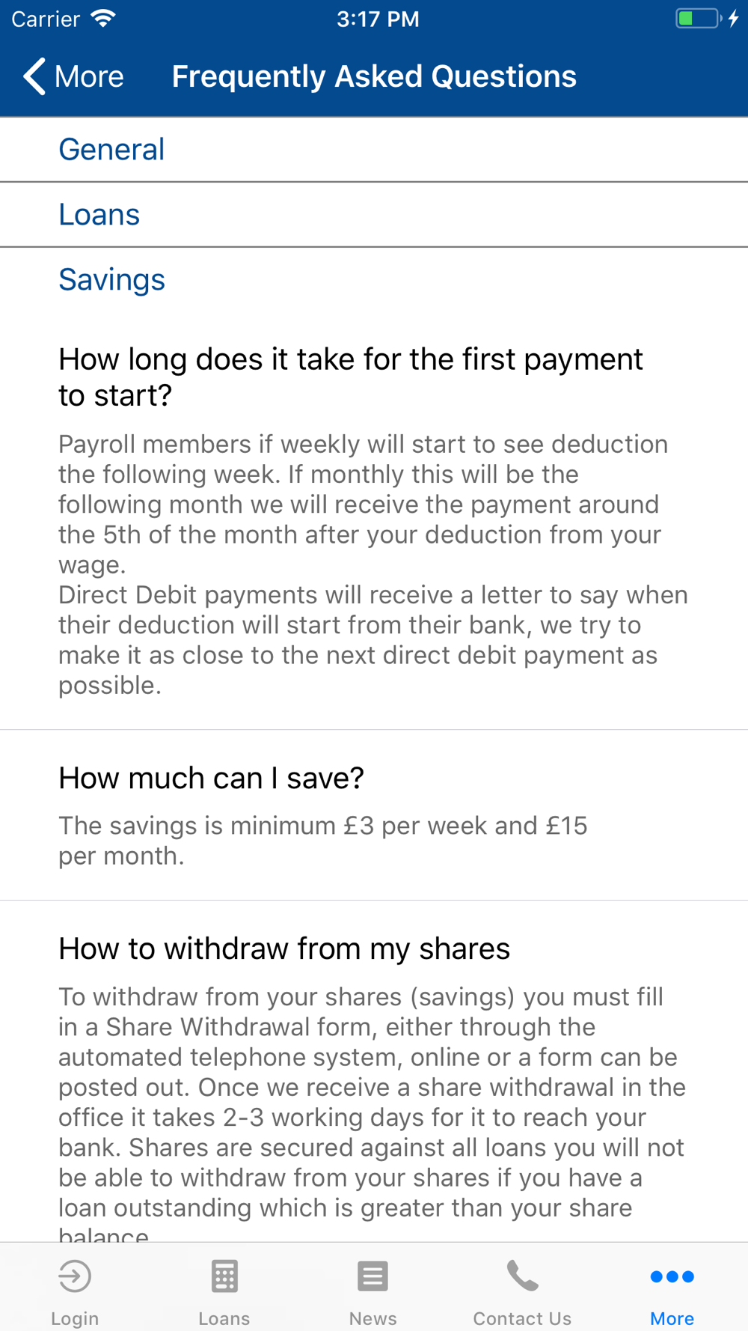This screenshot has height=1331, width=748.
Task: Tap the Contact Us phone icon
Action: coord(522,1276)
